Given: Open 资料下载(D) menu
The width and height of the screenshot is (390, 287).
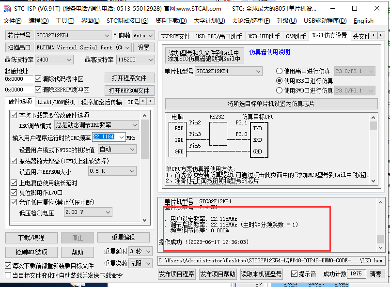Looking at the screenshot, I should [171, 21].
